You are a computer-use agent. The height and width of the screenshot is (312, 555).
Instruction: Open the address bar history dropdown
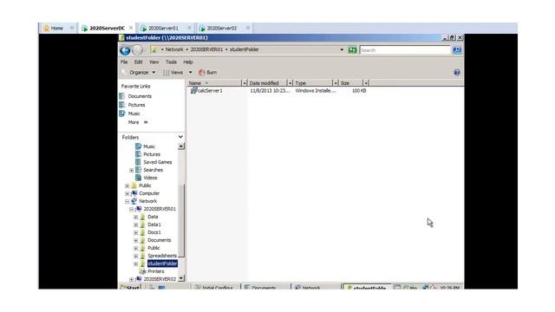[x=342, y=50]
